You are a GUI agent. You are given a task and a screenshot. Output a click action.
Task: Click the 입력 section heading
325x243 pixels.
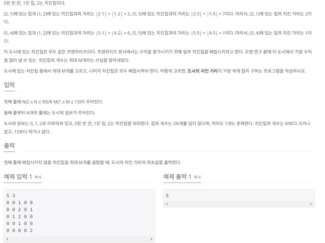[x=9, y=85]
